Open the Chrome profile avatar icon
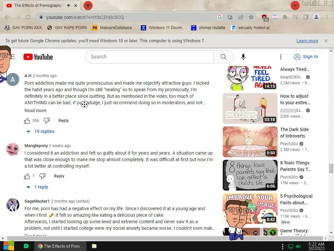Screen dimensions: 334x251 (x=316, y=17)
